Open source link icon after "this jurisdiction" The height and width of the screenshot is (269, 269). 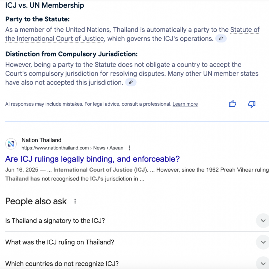tap(131, 82)
